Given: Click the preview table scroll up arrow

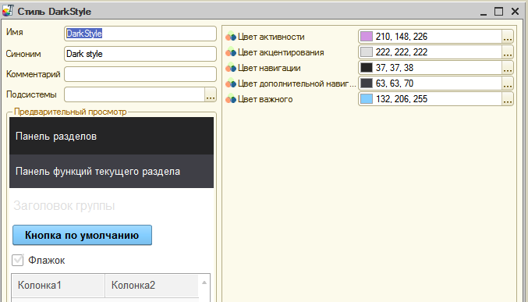Looking at the screenshot, I should click(x=204, y=282).
